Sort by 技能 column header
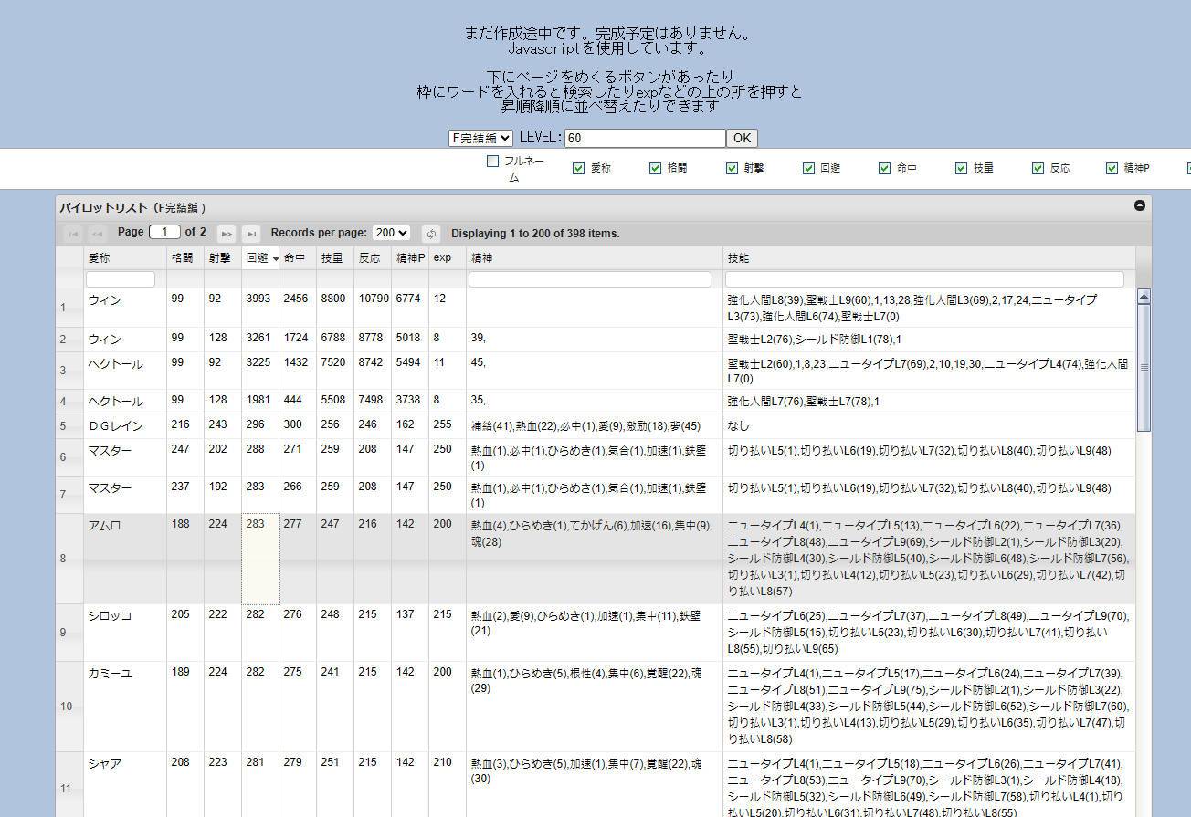Image resolution: width=1191 pixels, height=817 pixels. pos(930,258)
